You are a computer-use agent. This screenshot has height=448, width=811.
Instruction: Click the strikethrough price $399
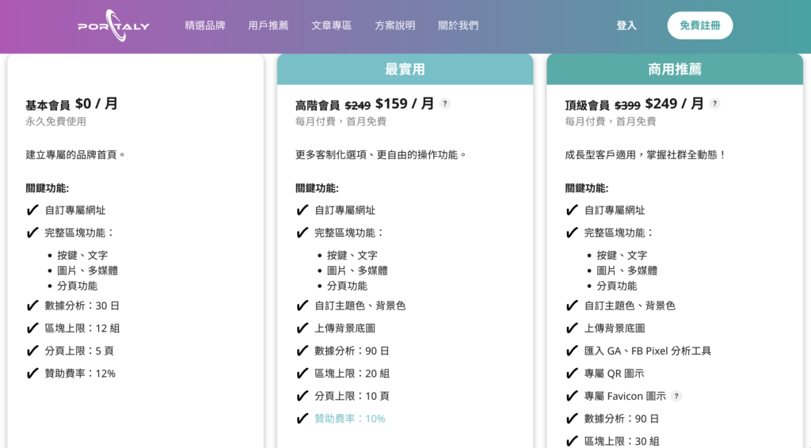pyautogui.click(x=627, y=105)
